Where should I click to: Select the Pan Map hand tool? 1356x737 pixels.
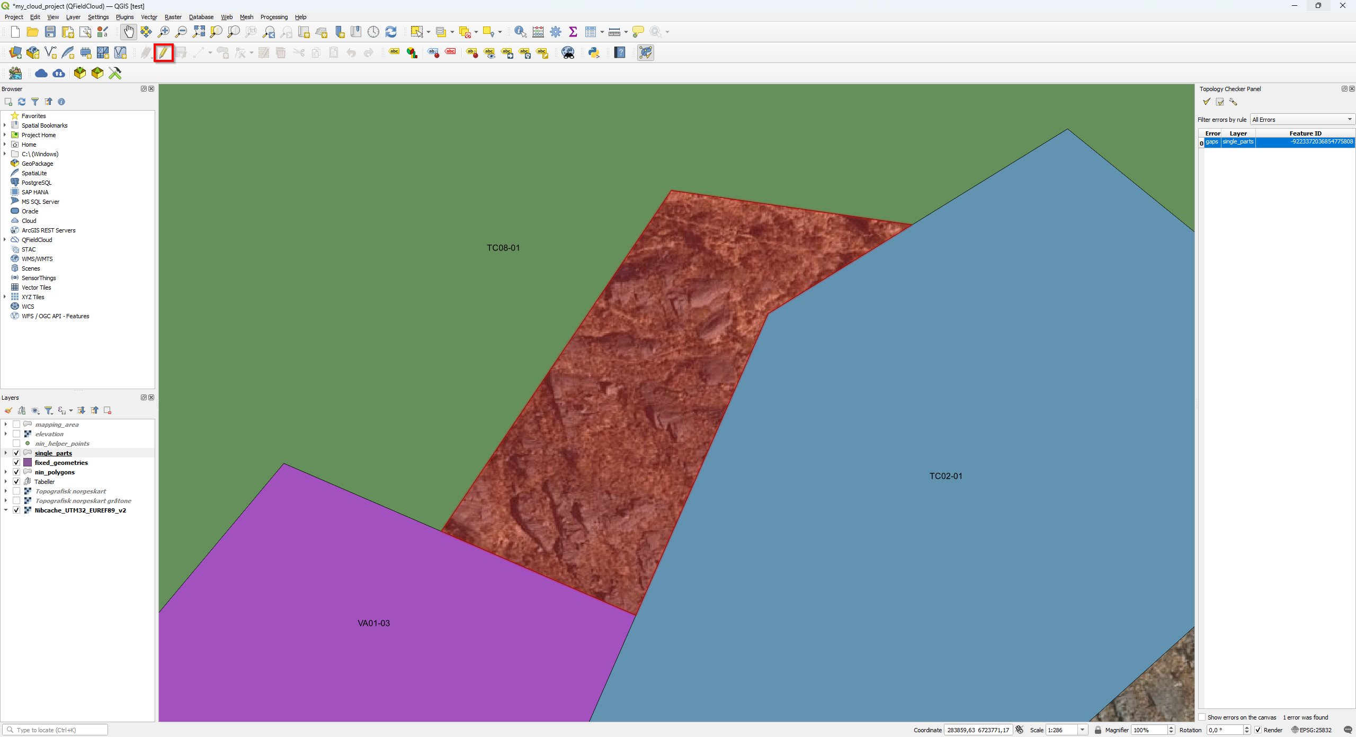tap(129, 32)
